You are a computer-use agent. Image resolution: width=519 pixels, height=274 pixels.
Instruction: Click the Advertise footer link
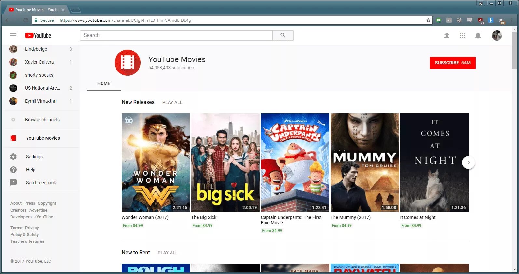pos(38,210)
